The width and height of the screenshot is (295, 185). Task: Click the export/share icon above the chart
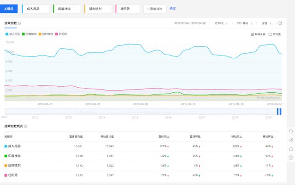click(279, 22)
